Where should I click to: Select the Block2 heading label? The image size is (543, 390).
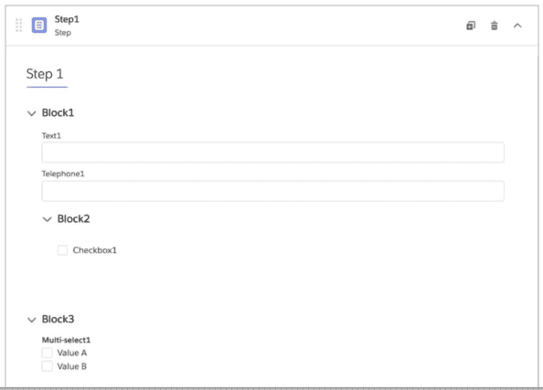tap(73, 218)
